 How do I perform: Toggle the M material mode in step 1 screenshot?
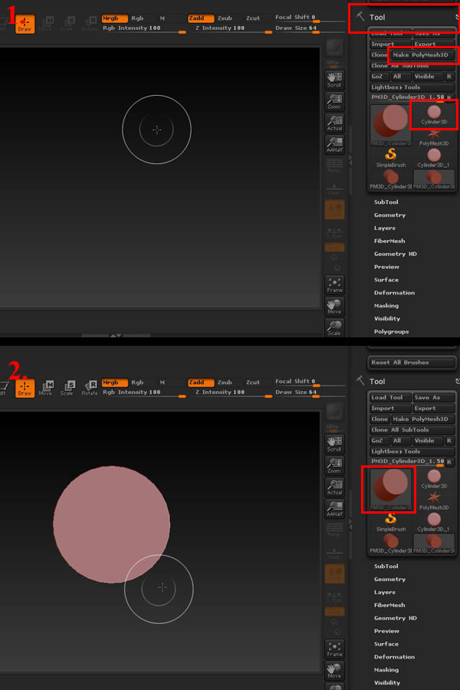[x=162, y=18]
